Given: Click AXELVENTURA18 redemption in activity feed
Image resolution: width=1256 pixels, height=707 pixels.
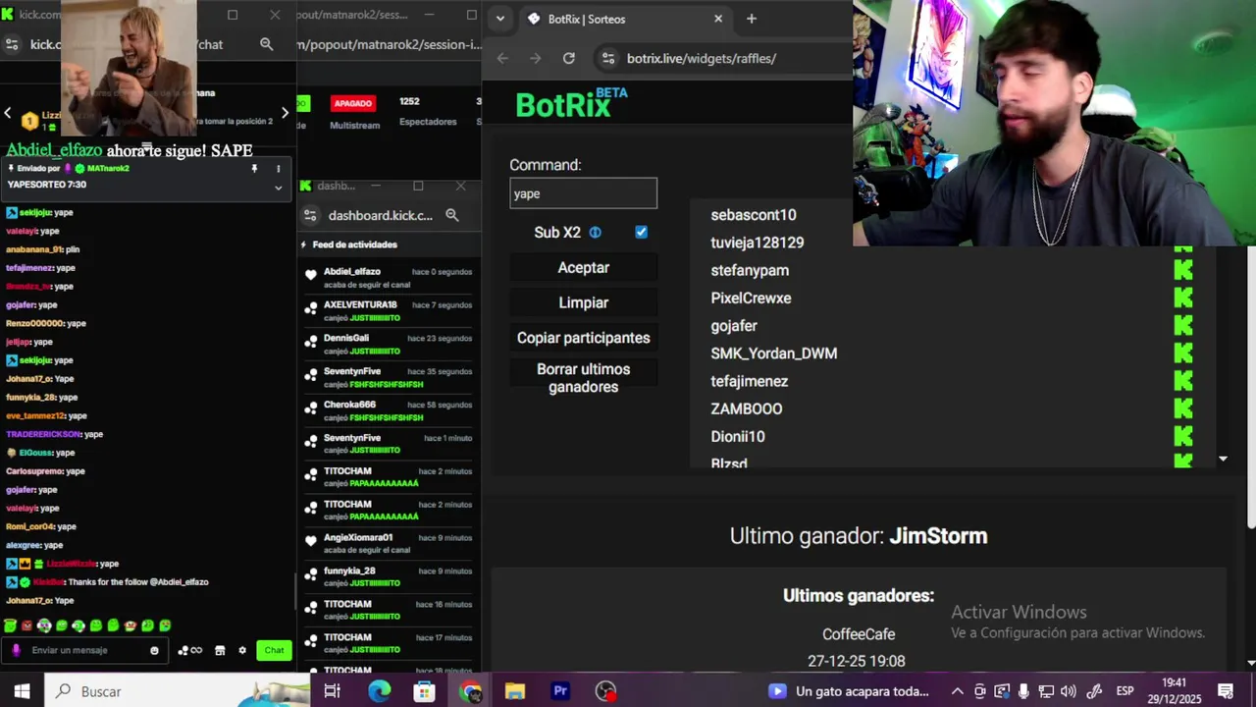Looking at the screenshot, I should pos(389,310).
